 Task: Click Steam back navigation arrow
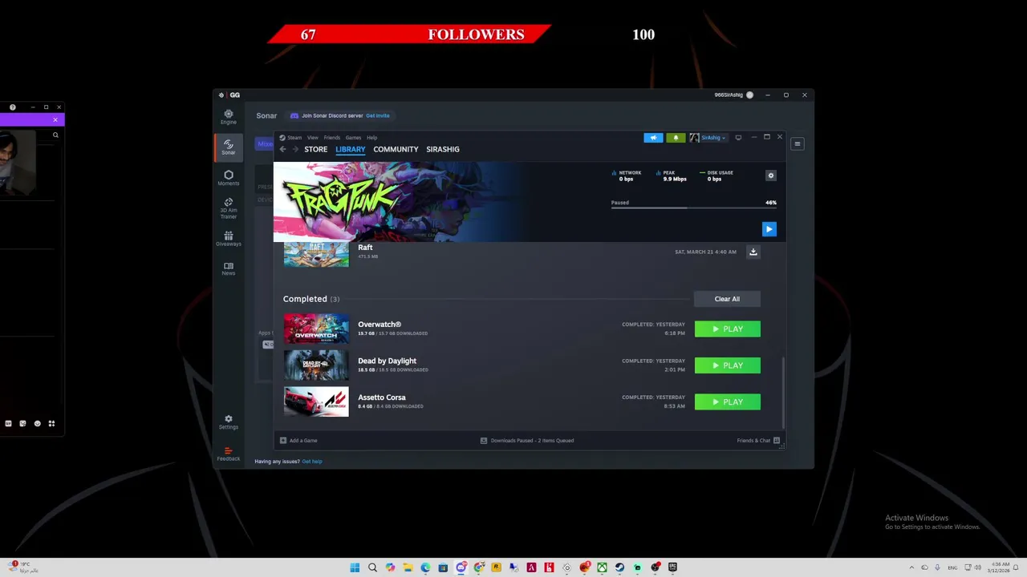(x=282, y=149)
